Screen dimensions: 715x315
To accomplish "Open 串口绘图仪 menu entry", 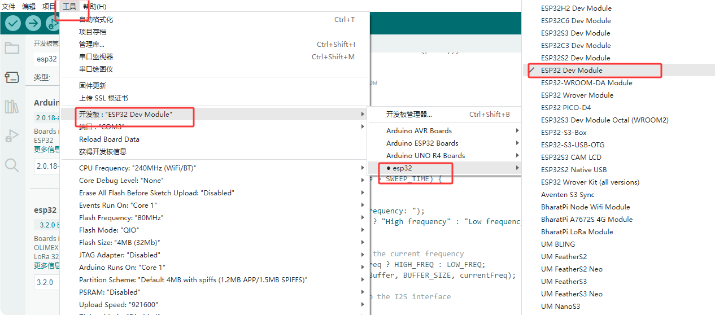I will pyautogui.click(x=215, y=69).
